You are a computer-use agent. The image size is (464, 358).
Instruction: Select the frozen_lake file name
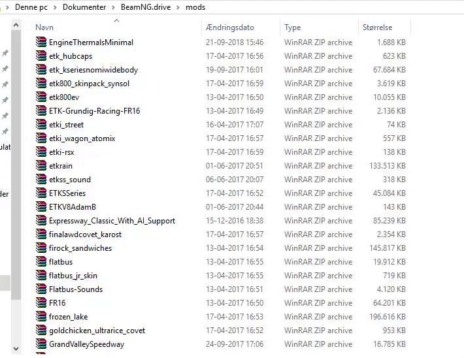pos(69,317)
